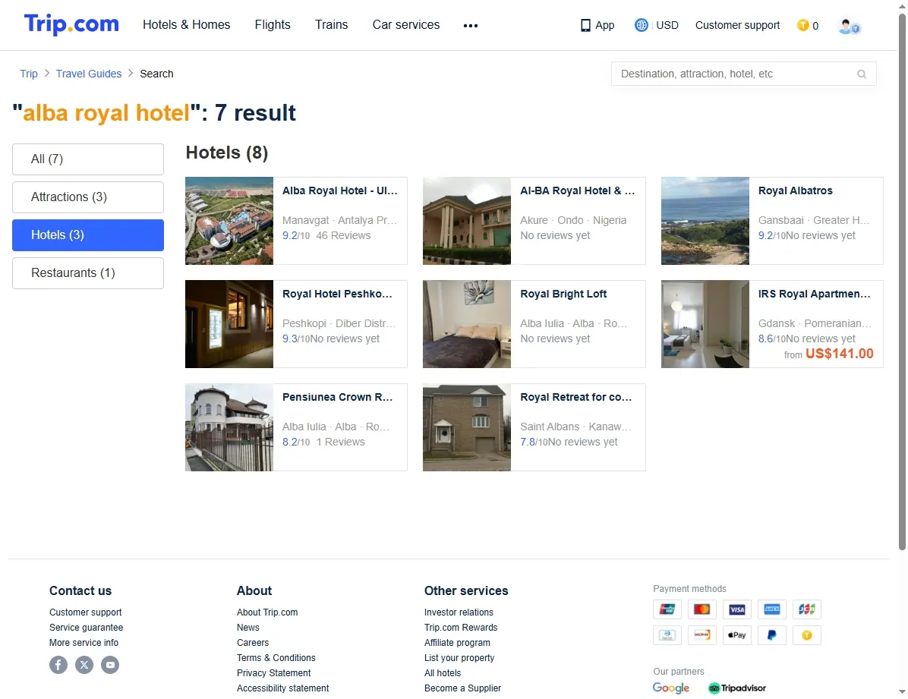Click the Diners Club payment icon
Viewport: 908px width, 699px height.
(x=667, y=635)
